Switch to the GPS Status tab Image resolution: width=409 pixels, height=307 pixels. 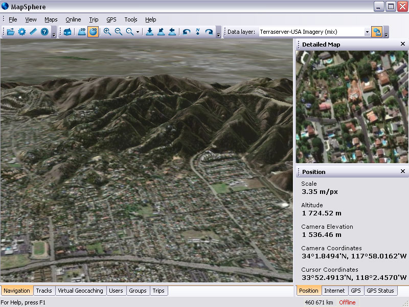(380, 291)
